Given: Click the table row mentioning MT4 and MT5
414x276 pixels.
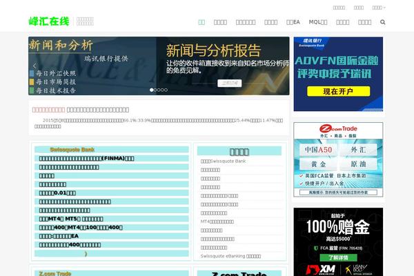Looking at the screenshot, I should (111, 219).
